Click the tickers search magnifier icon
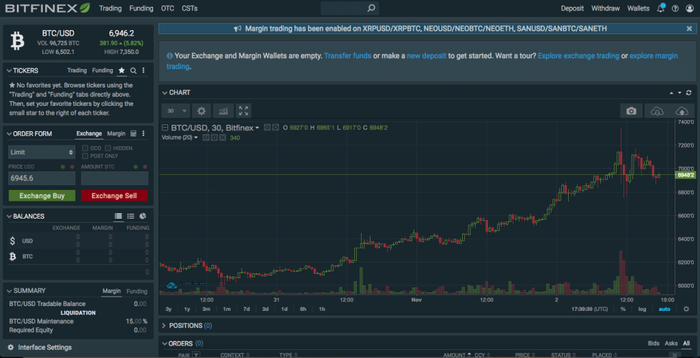The width and height of the screenshot is (700, 358). [133, 70]
